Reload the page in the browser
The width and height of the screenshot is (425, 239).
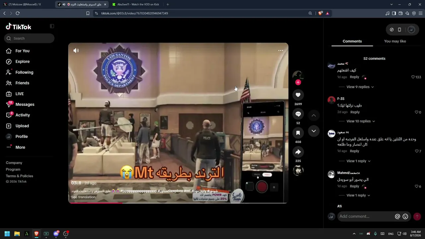[x=18, y=13]
